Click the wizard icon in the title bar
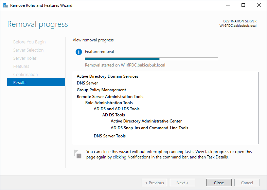 tap(6, 5)
